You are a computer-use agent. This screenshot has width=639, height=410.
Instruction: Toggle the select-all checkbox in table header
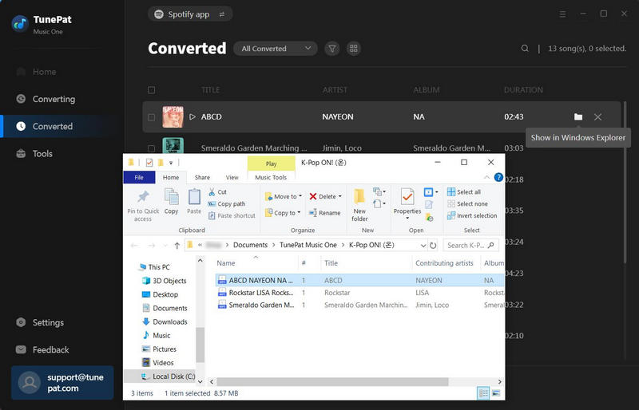tap(152, 90)
